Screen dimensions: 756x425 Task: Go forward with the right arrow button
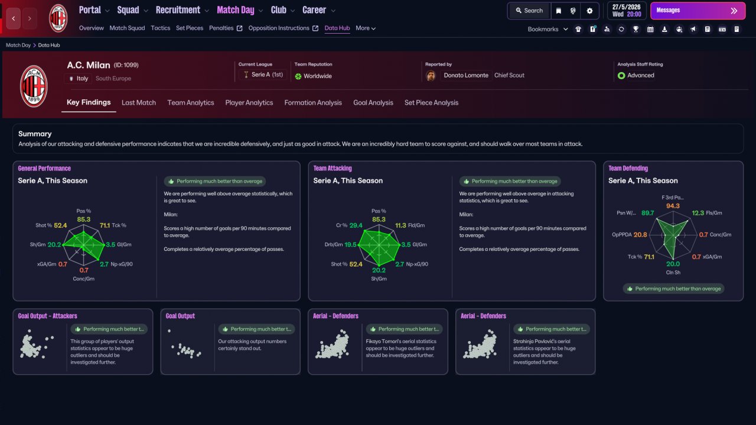(30, 18)
